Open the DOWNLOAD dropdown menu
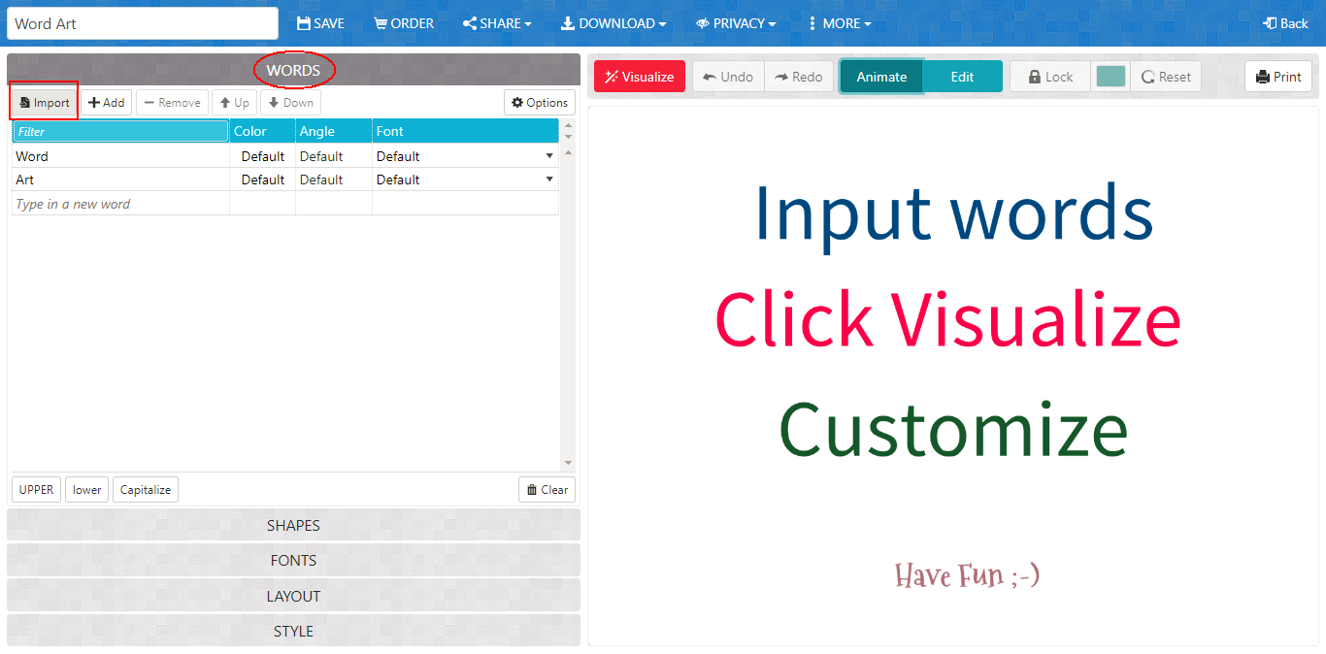Image resolution: width=1326 pixels, height=654 pixels. [613, 23]
